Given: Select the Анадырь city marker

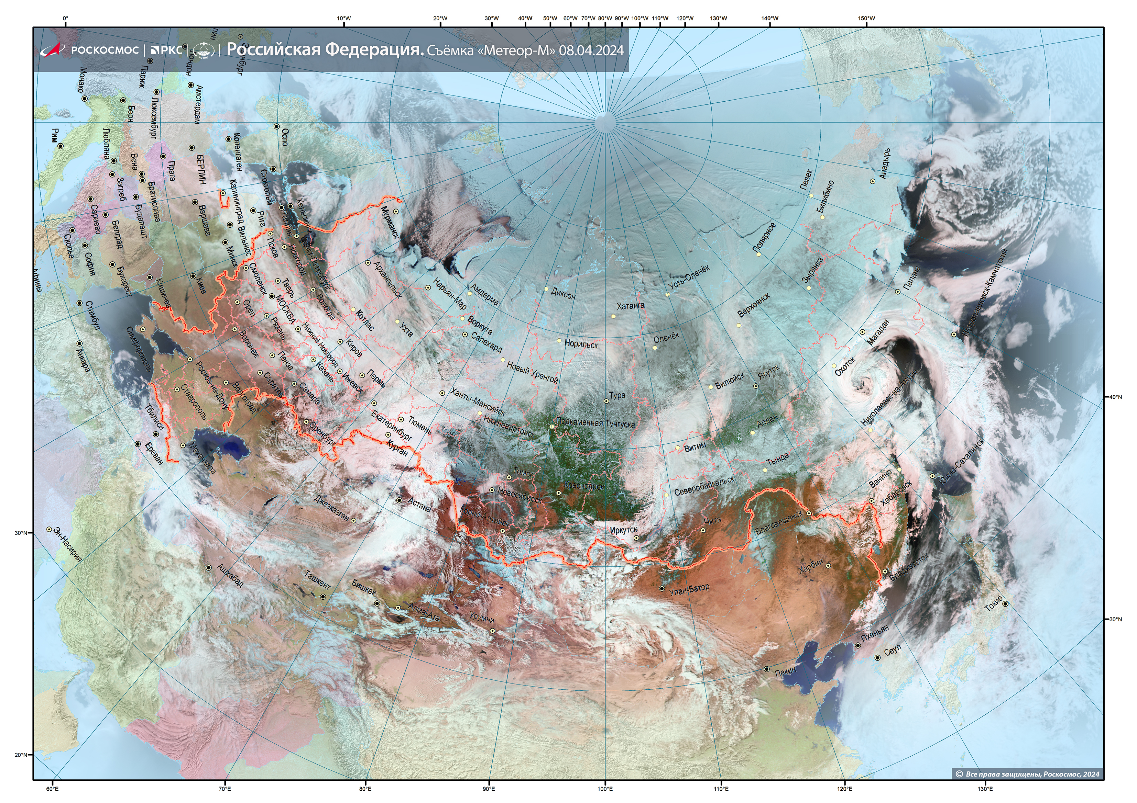Looking at the screenshot, I should pyautogui.click(x=873, y=181).
